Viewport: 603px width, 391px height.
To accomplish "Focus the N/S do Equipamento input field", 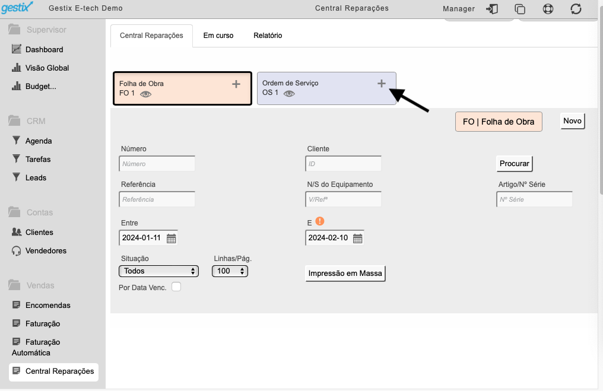I will pyautogui.click(x=343, y=199).
